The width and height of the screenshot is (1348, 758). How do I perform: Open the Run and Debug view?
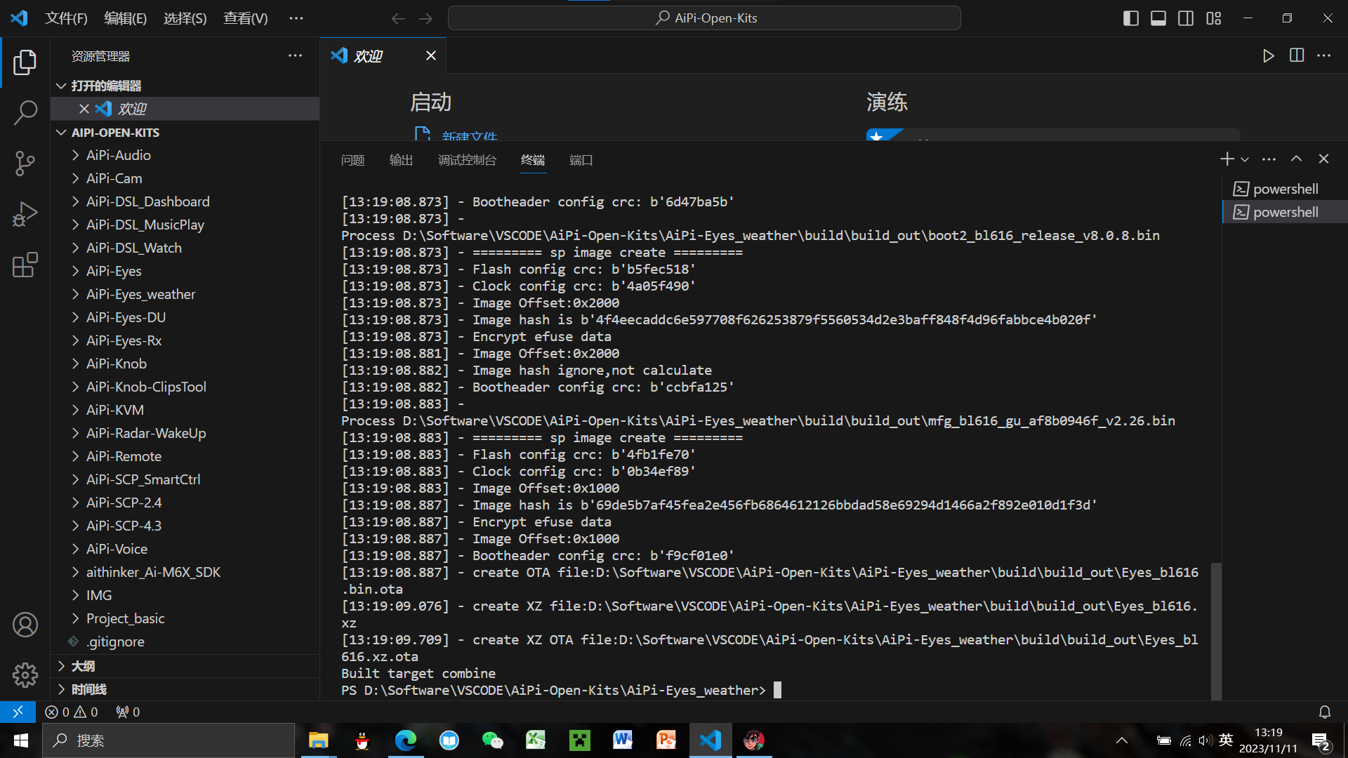click(25, 214)
